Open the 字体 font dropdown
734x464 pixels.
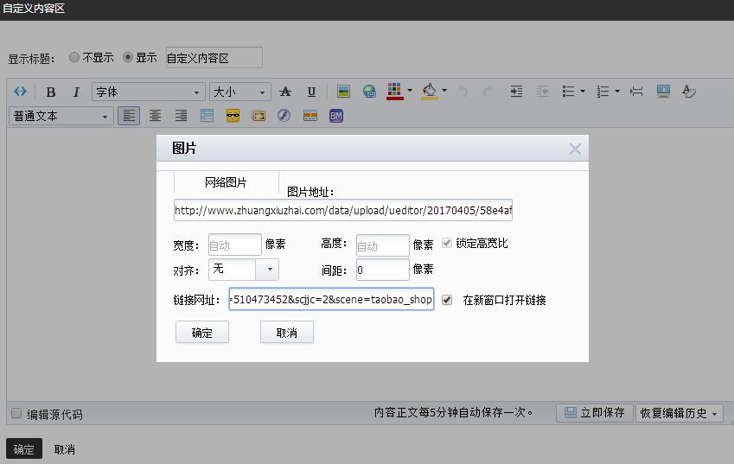(x=148, y=92)
